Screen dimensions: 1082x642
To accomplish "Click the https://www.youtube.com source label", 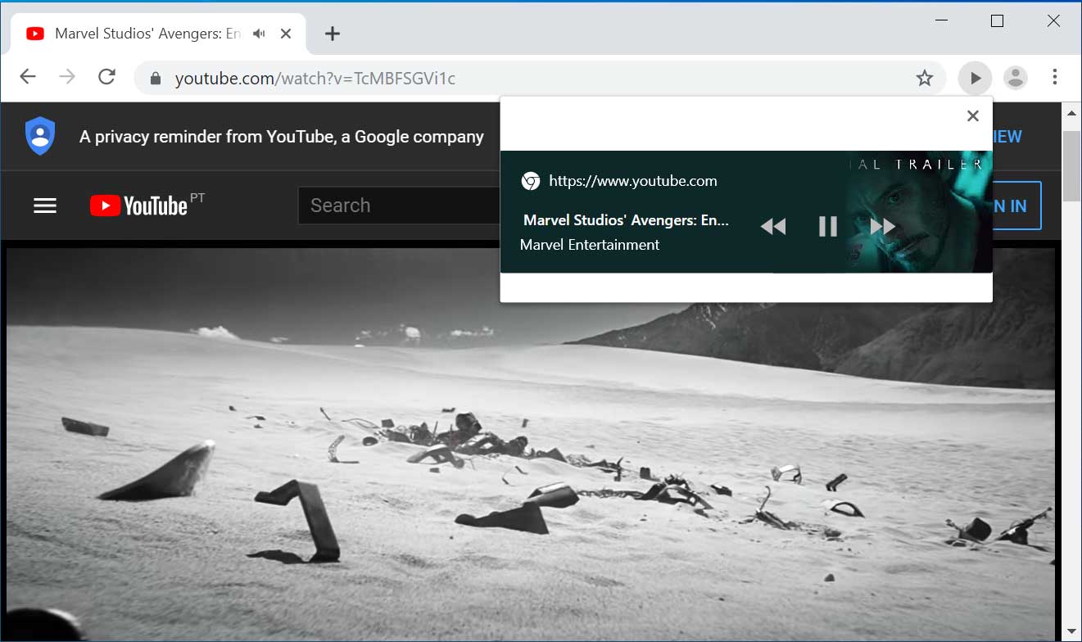I will [x=633, y=181].
